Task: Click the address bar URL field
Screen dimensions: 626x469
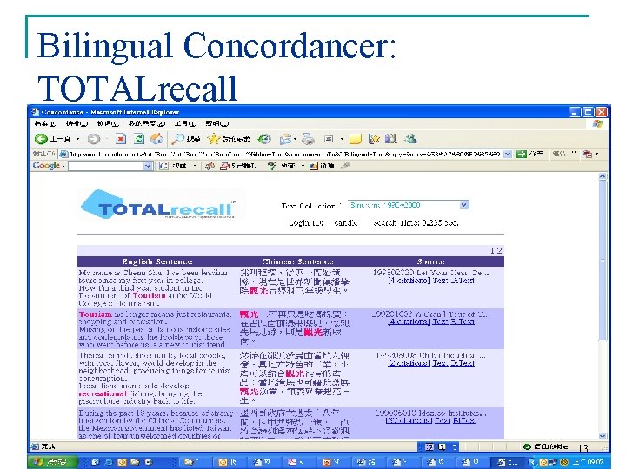Action: (x=281, y=154)
